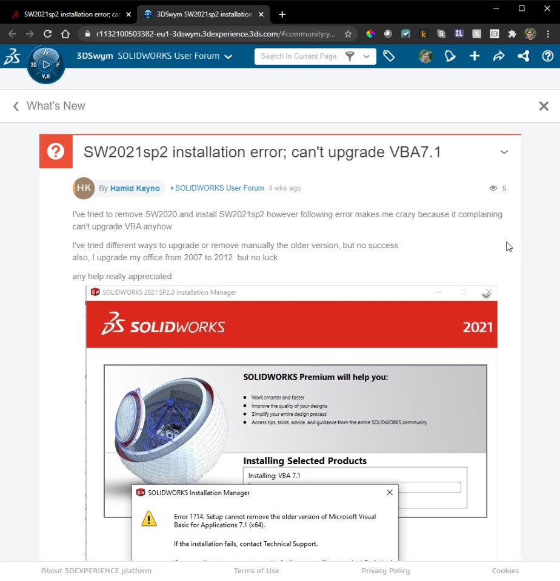Viewport: 560px width, 581px height.
Task: Open the Extensions puzzle-piece icon
Action: (512, 34)
